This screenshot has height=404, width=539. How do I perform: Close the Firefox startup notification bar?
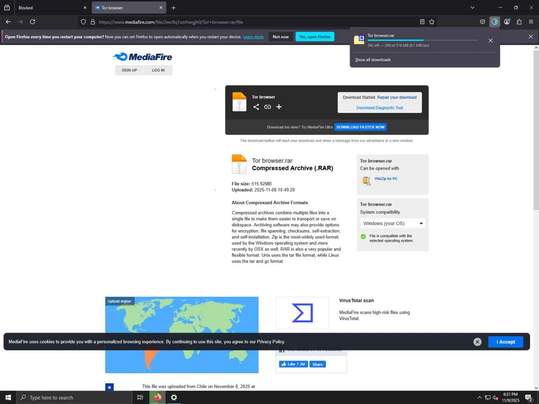coord(531,36)
